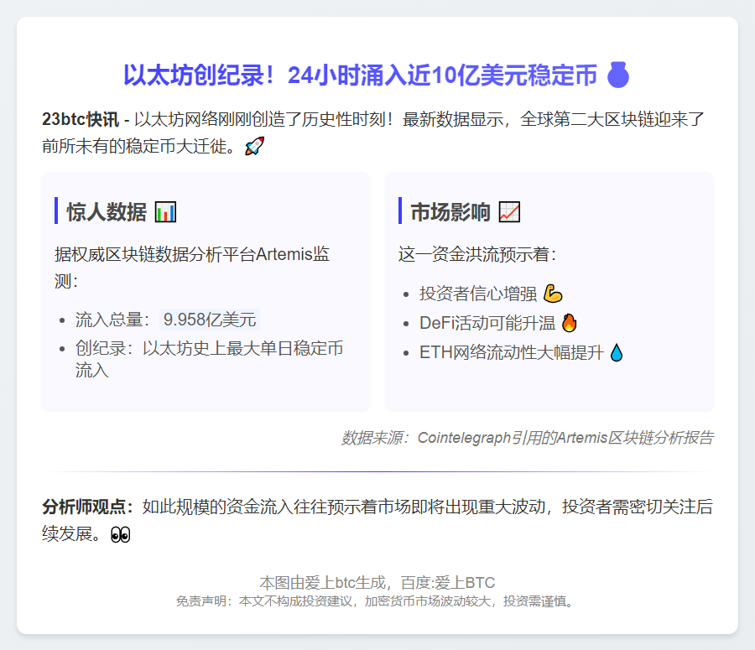This screenshot has height=650, width=755.
Task: Click the eyes emoji after analyst opinion
Action: point(120,534)
